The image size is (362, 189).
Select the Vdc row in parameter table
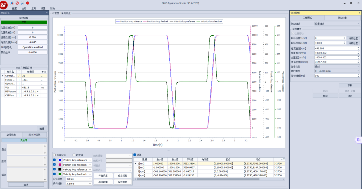click(24, 88)
